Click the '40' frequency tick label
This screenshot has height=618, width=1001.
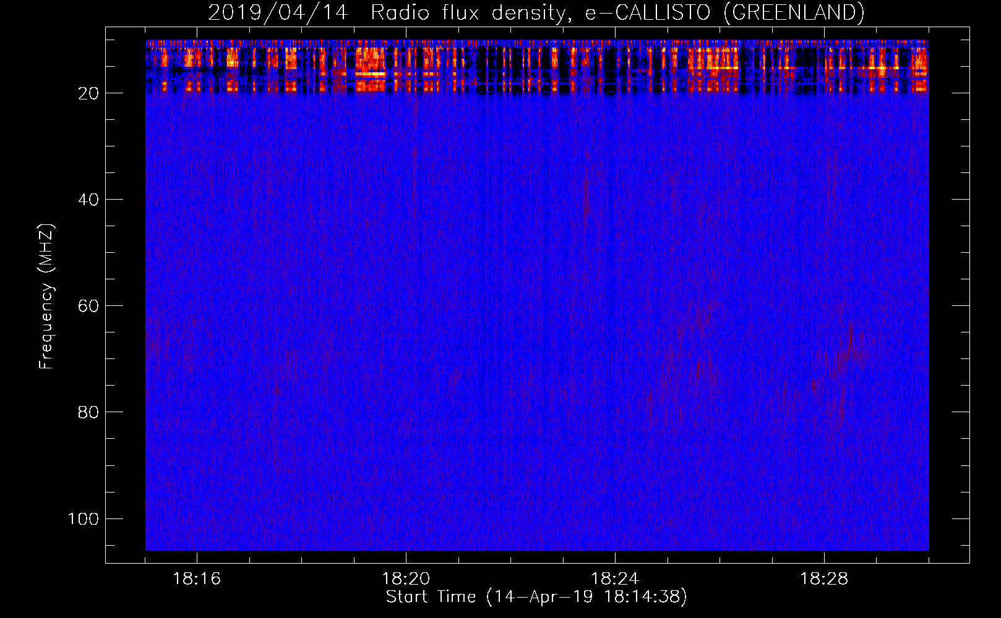click(x=89, y=200)
